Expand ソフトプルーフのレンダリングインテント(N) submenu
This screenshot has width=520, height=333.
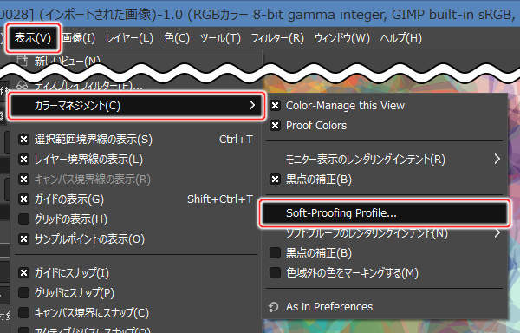386,233
